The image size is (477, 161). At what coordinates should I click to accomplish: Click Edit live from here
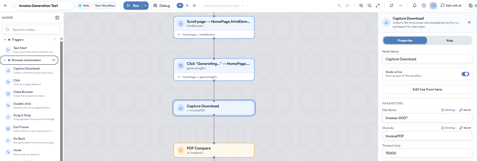click(427, 89)
